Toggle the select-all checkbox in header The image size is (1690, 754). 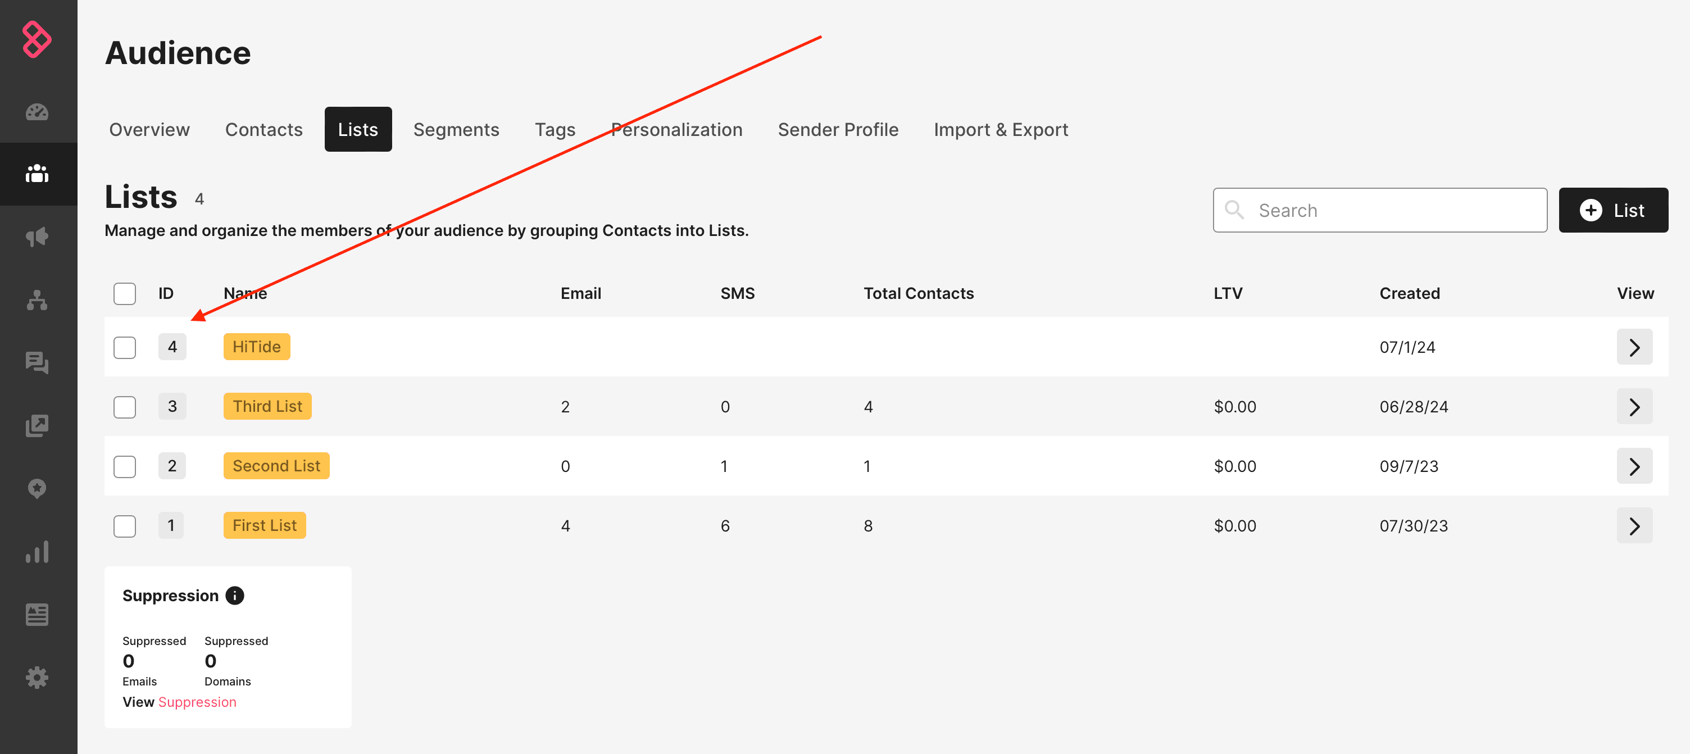tap(125, 293)
